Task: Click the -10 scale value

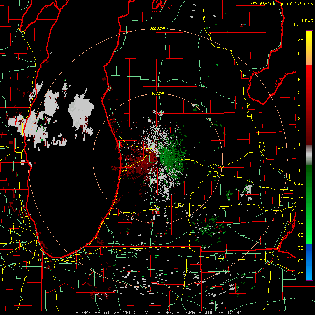Action: click(299, 170)
